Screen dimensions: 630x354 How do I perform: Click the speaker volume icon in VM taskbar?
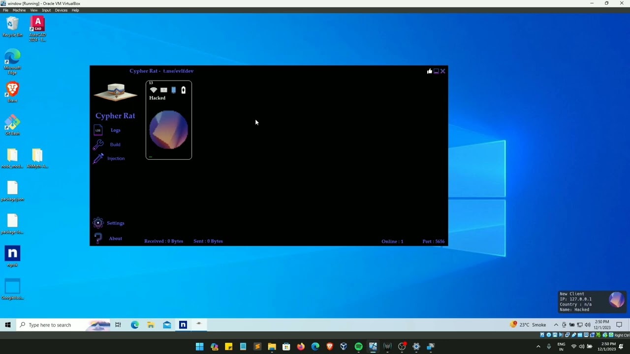click(x=587, y=325)
